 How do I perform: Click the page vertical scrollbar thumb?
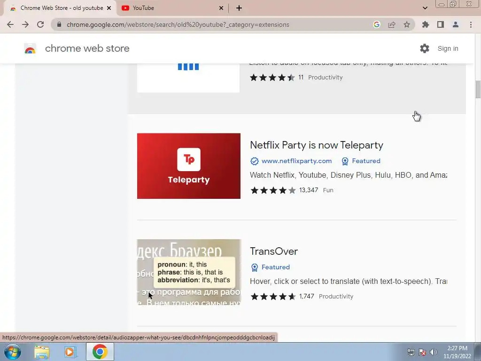478,89
